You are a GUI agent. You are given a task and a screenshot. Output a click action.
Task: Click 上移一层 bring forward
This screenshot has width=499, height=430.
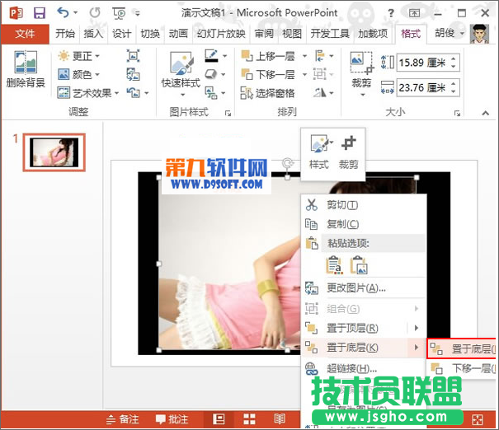click(268, 56)
